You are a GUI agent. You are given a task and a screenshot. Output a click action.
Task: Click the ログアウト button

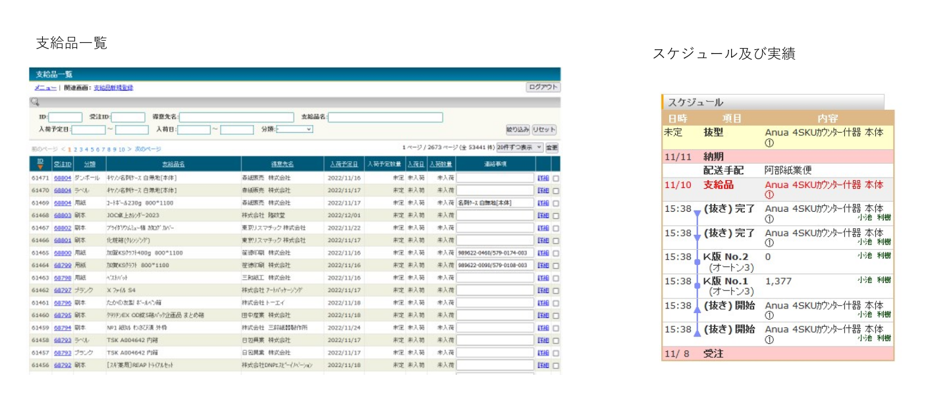(x=543, y=87)
